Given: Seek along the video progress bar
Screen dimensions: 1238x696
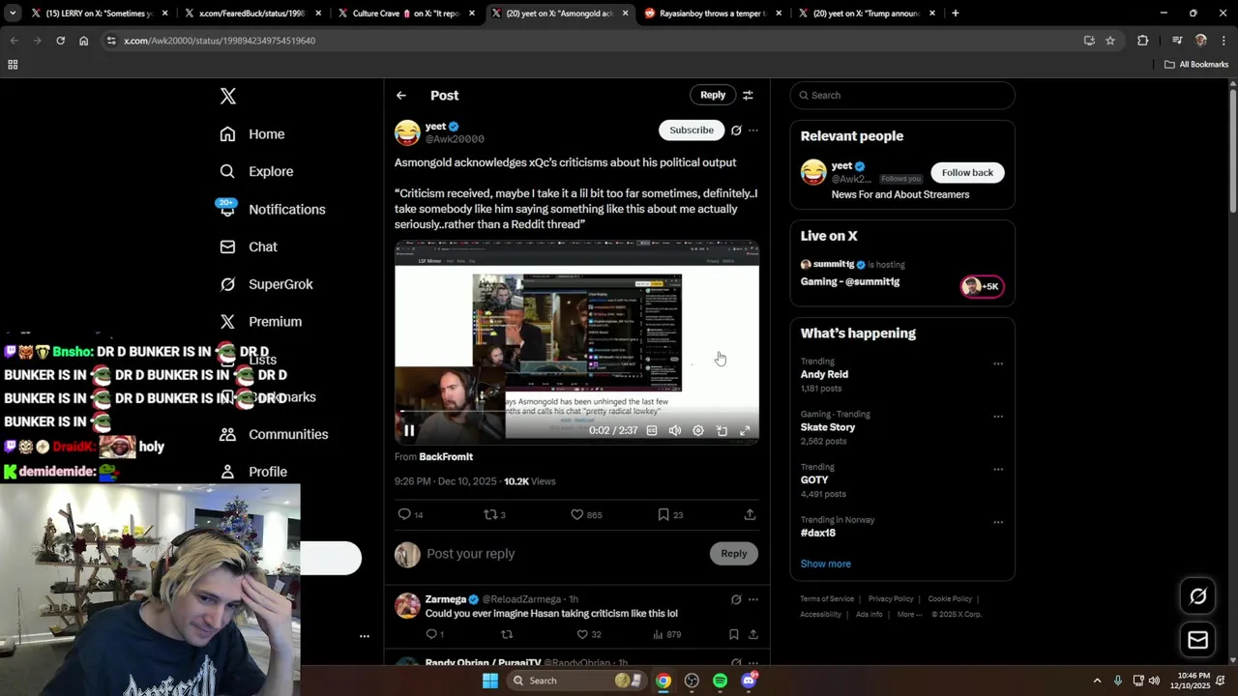Looking at the screenshot, I should click(x=576, y=412).
